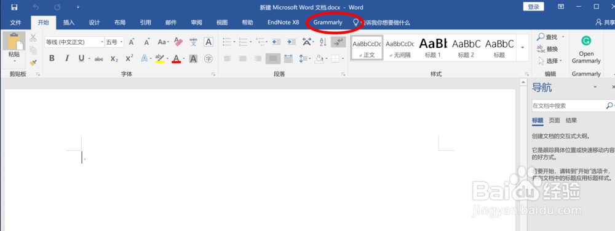Screen dimensions: 615x231
Task: Click the 替换 Replace button
Action: coord(547,49)
